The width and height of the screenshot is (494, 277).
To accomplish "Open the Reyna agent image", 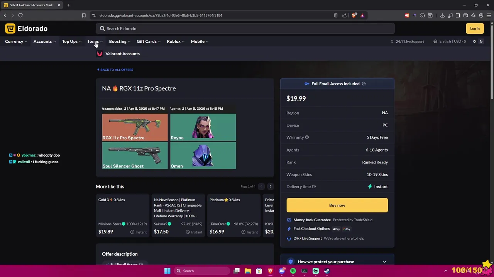I will [203, 127].
